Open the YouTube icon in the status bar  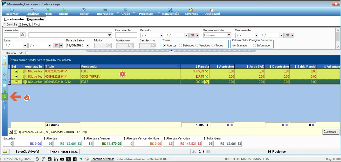62,159
